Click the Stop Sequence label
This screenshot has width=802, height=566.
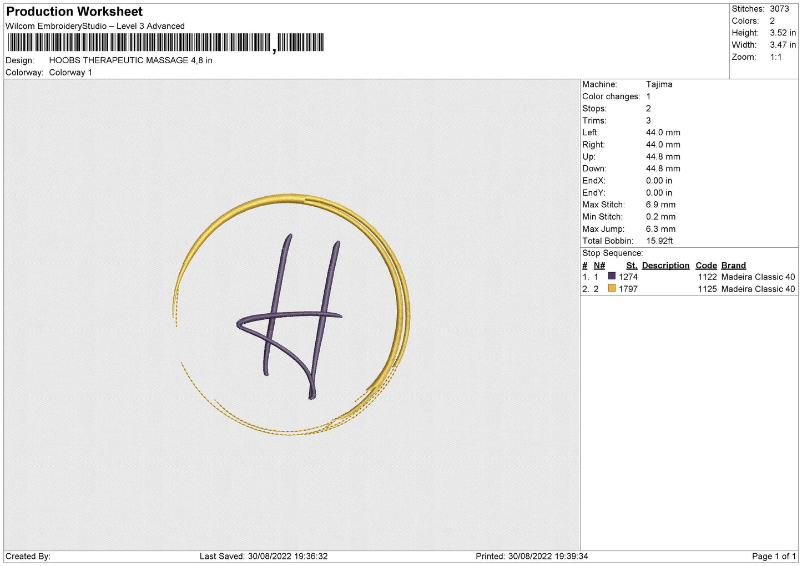613,253
